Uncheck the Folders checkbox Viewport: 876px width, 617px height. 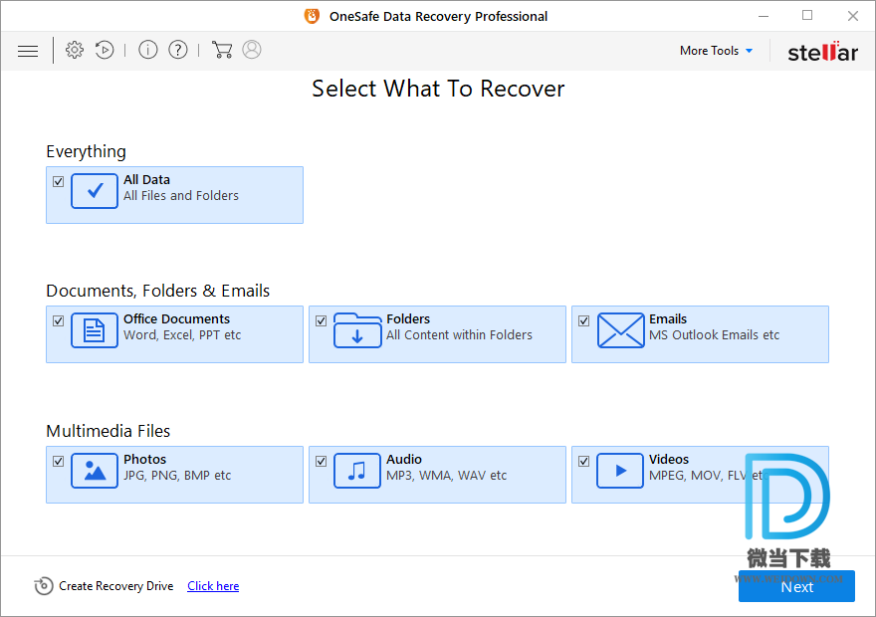[321, 321]
